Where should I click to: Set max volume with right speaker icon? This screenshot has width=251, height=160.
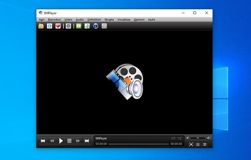209,138
